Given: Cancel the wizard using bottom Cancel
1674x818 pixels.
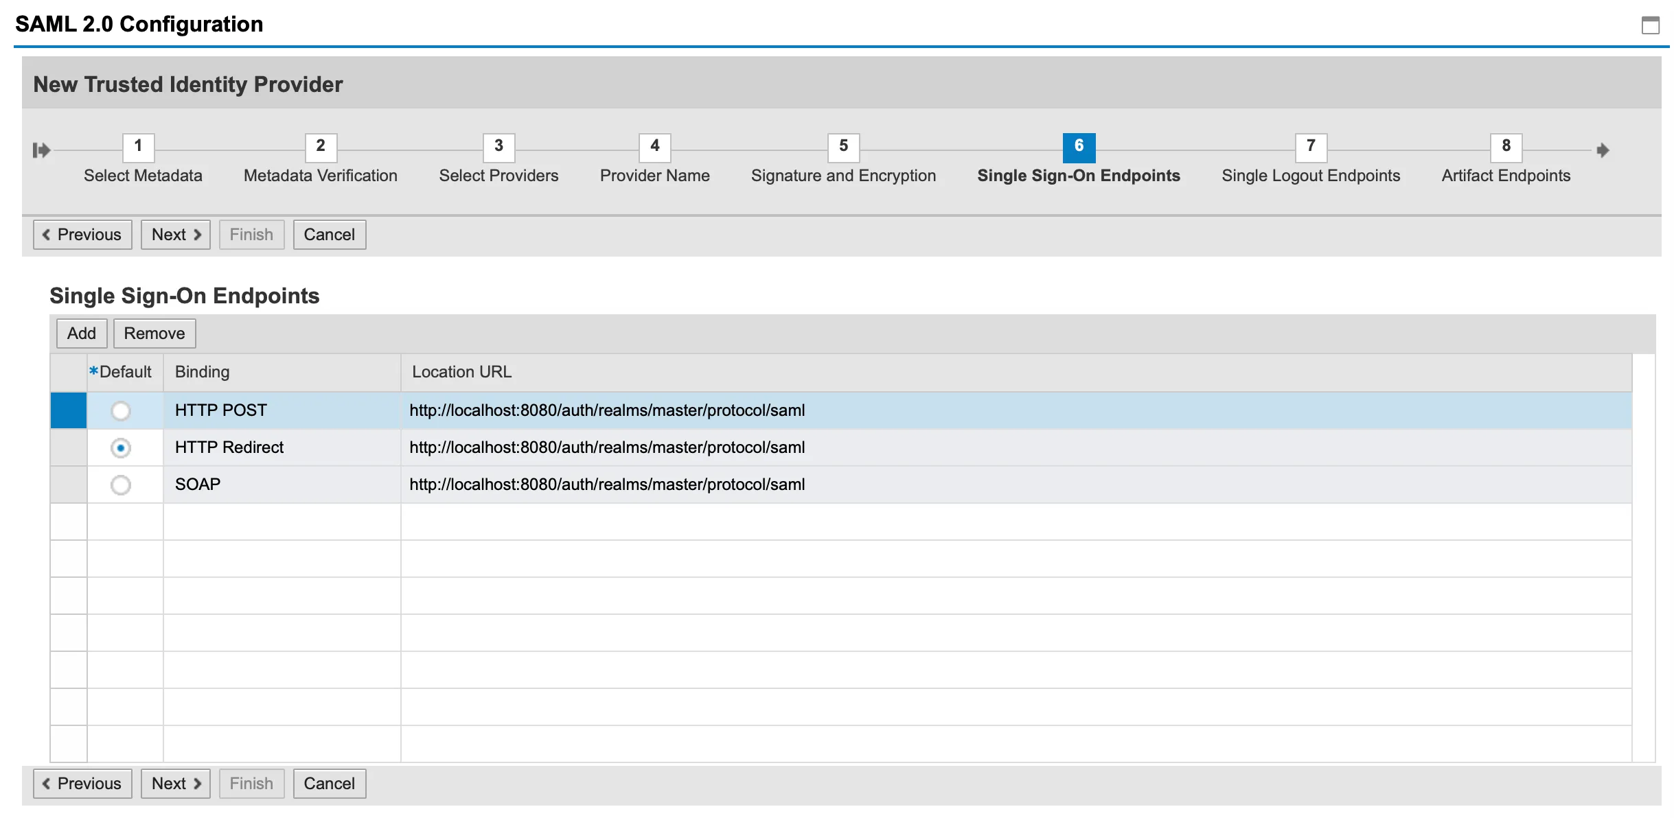Looking at the screenshot, I should point(329,784).
